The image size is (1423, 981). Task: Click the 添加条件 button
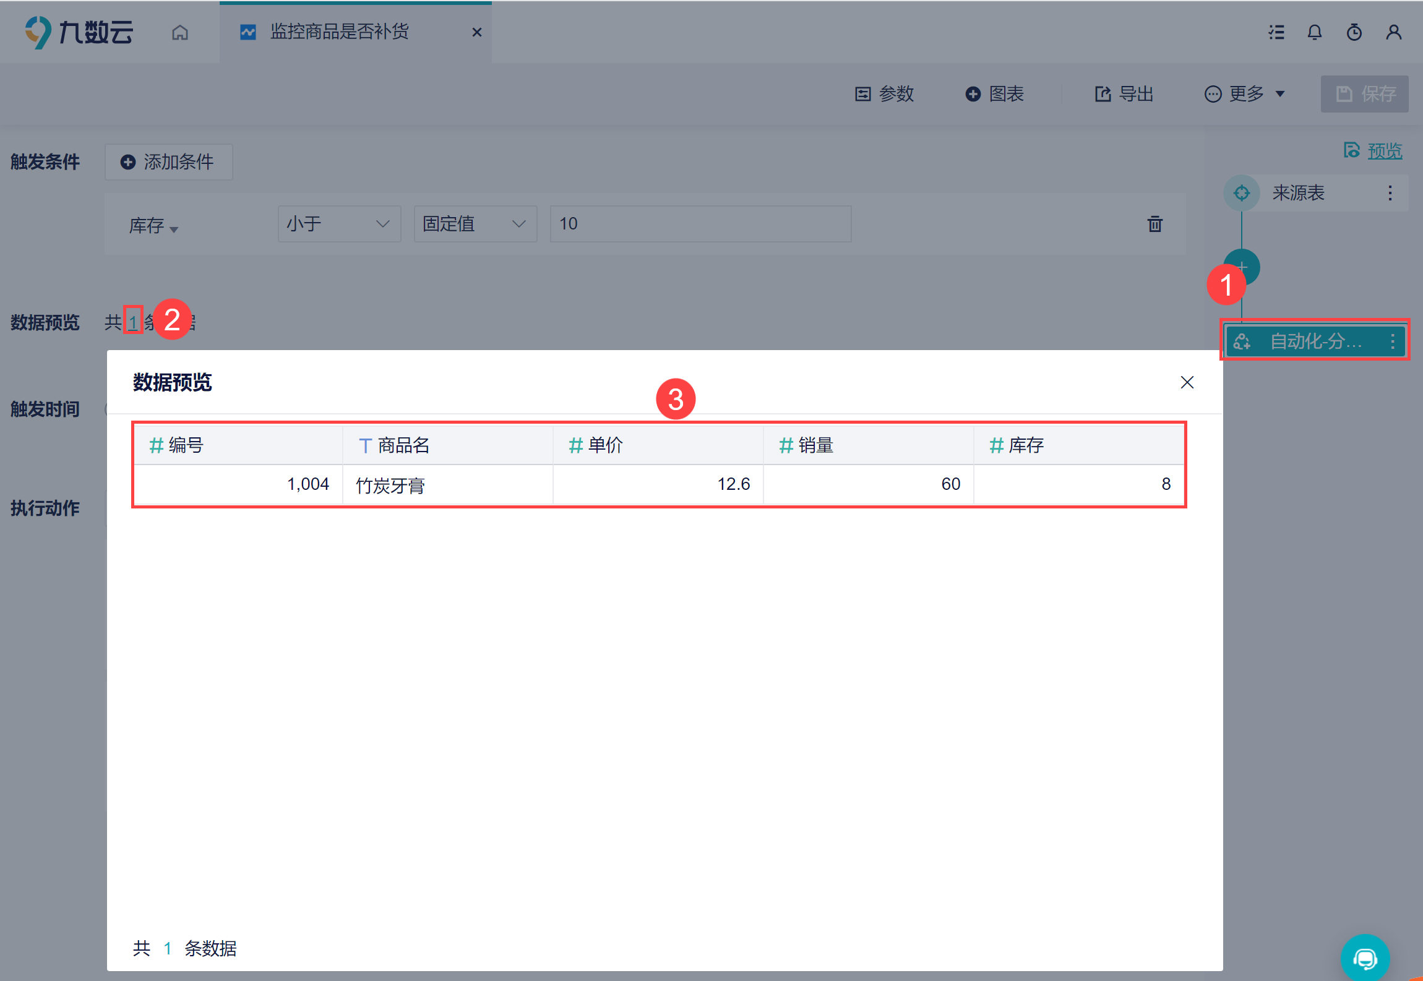168,162
